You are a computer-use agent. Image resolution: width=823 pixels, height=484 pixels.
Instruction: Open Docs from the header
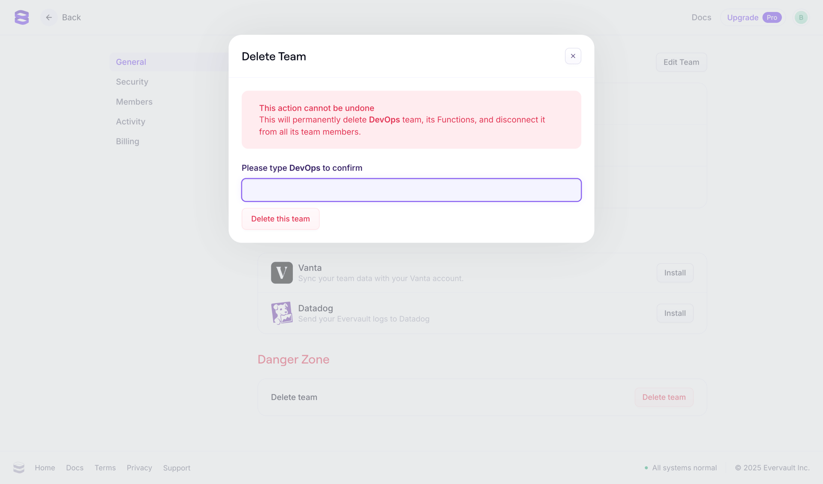[701, 17]
